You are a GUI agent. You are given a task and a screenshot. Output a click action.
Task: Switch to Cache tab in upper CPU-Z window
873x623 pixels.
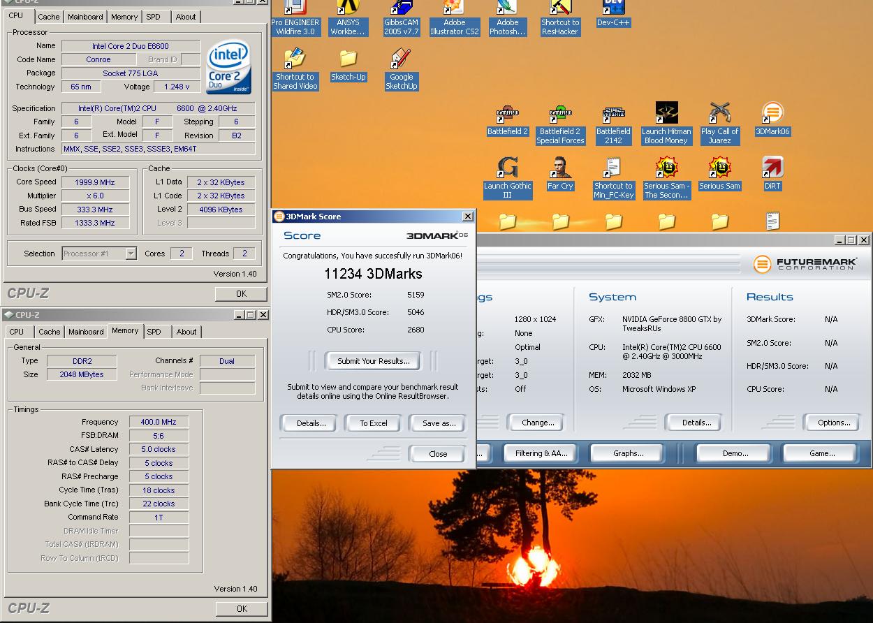(x=48, y=17)
